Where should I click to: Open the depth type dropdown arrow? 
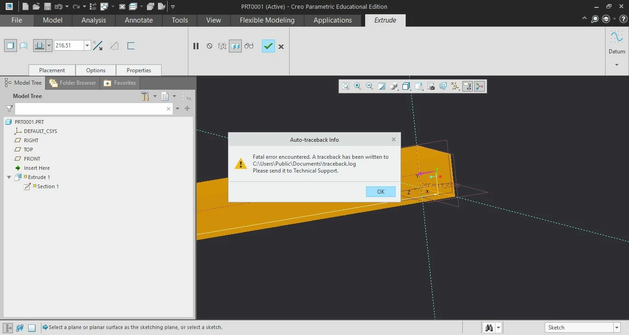click(49, 46)
